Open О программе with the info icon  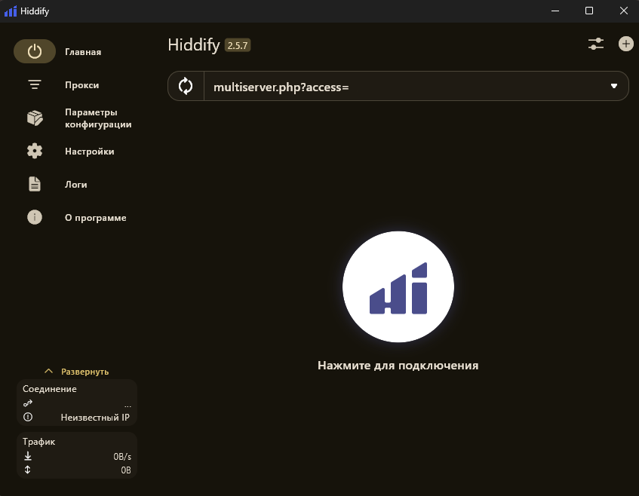(35, 217)
